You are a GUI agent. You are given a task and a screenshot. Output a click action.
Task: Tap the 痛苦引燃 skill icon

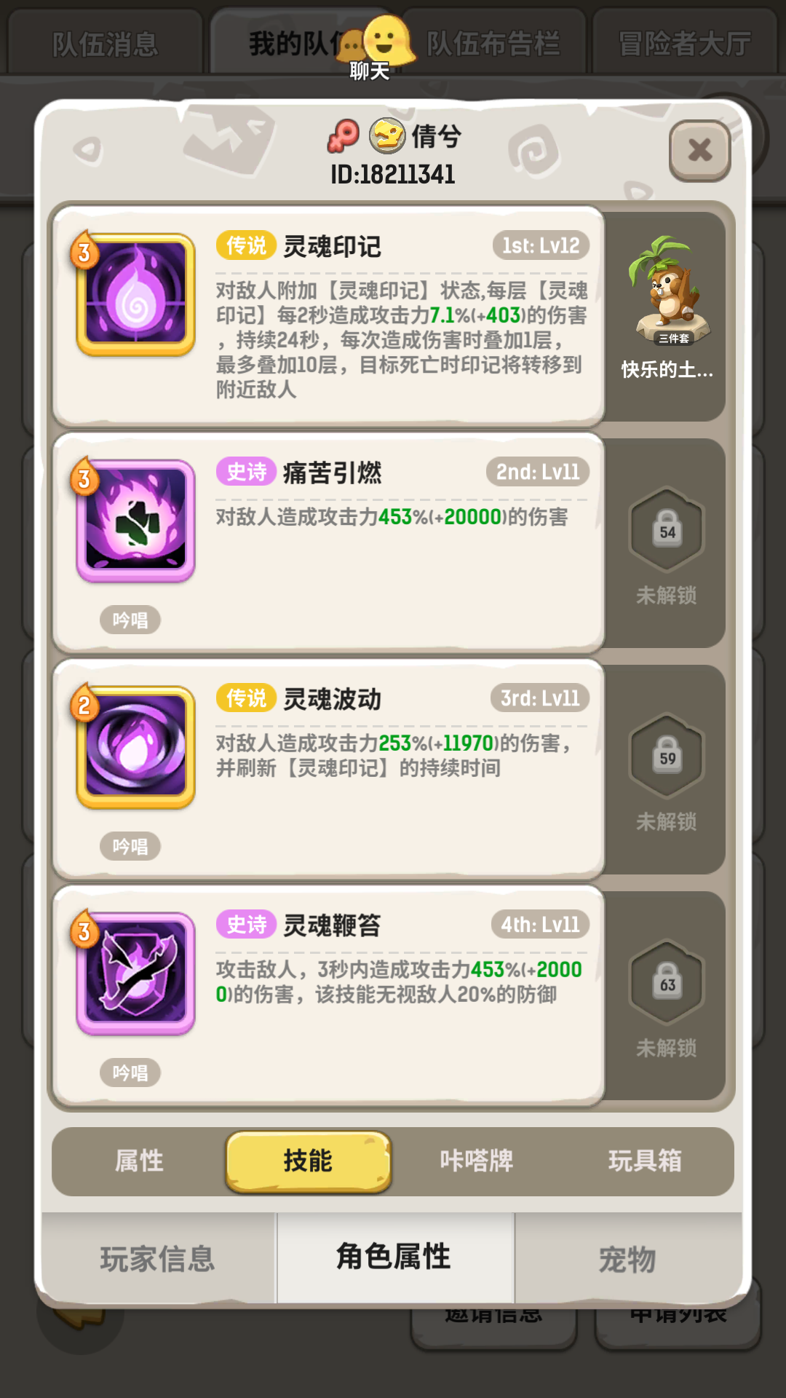[x=136, y=521]
